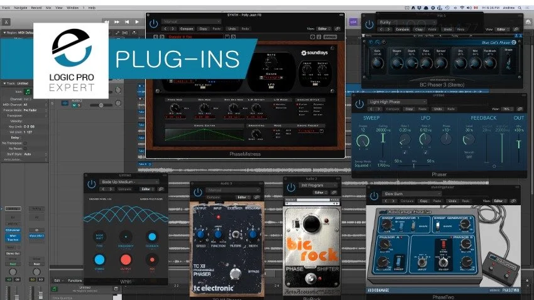The height and width of the screenshot is (300, 534).
Task: Open the Funky preset dropdown in BC Phaser 3
Action: coord(406,22)
